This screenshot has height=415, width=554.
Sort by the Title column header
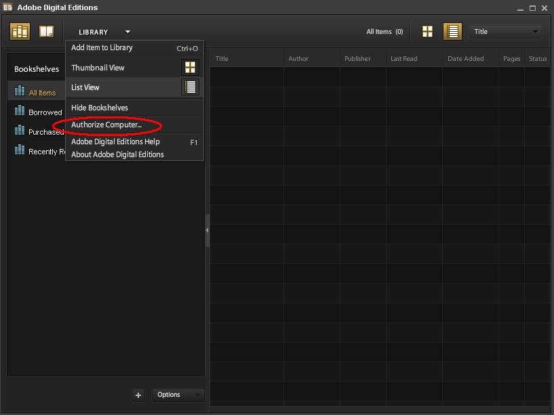[247, 59]
